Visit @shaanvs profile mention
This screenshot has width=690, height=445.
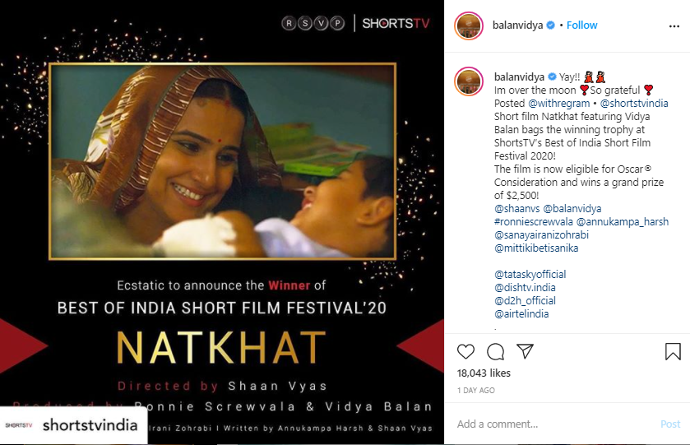click(x=516, y=208)
